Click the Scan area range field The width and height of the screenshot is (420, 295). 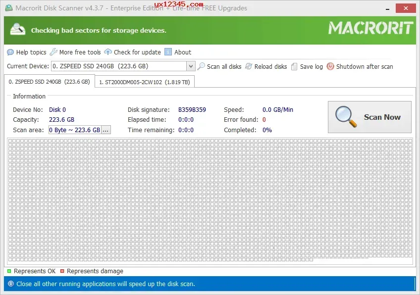[75, 130]
